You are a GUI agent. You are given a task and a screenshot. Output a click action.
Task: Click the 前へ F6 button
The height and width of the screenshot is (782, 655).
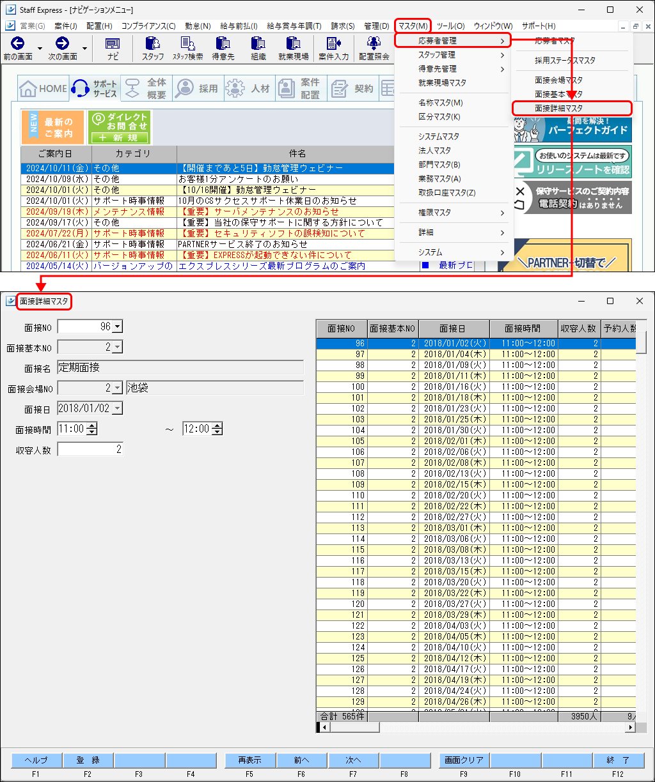(x=301, y=760)
